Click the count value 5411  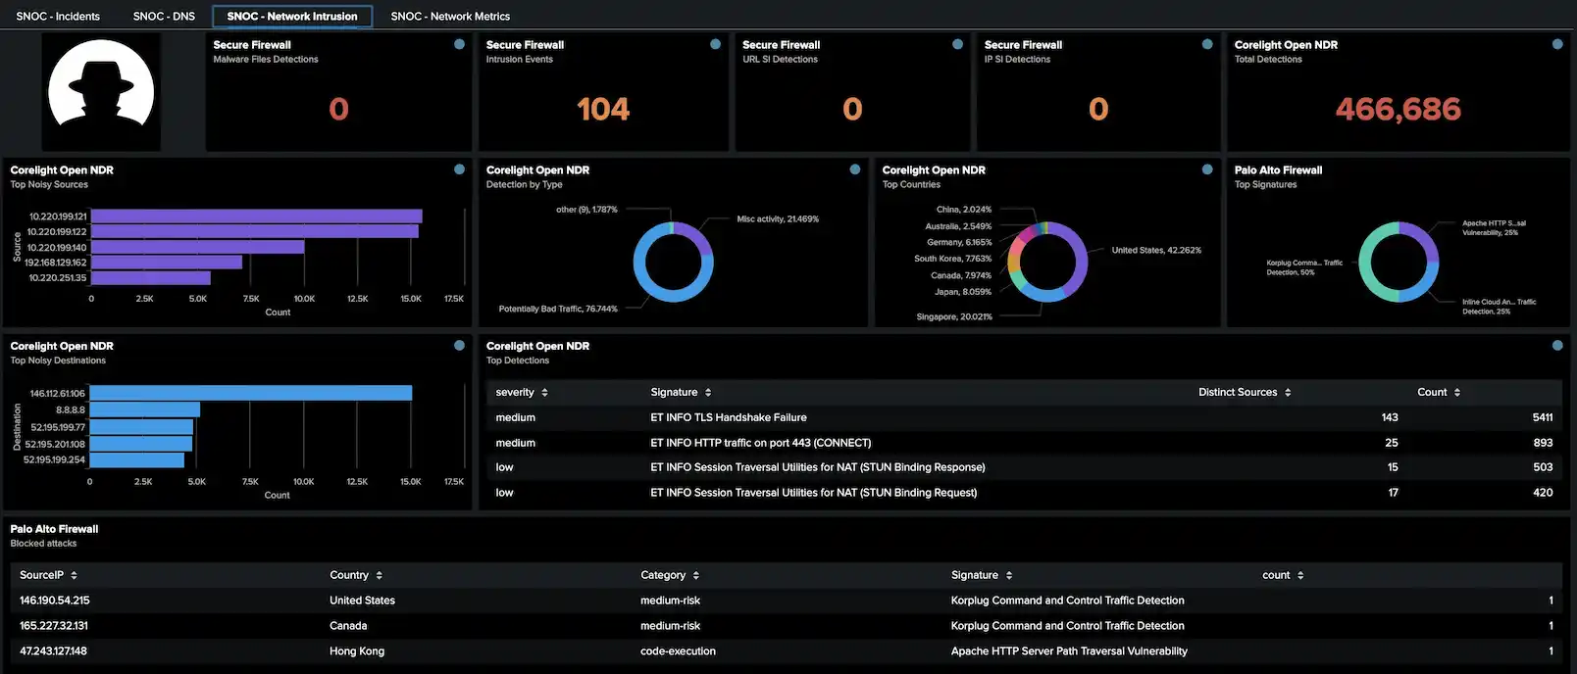click(1543, 417)
